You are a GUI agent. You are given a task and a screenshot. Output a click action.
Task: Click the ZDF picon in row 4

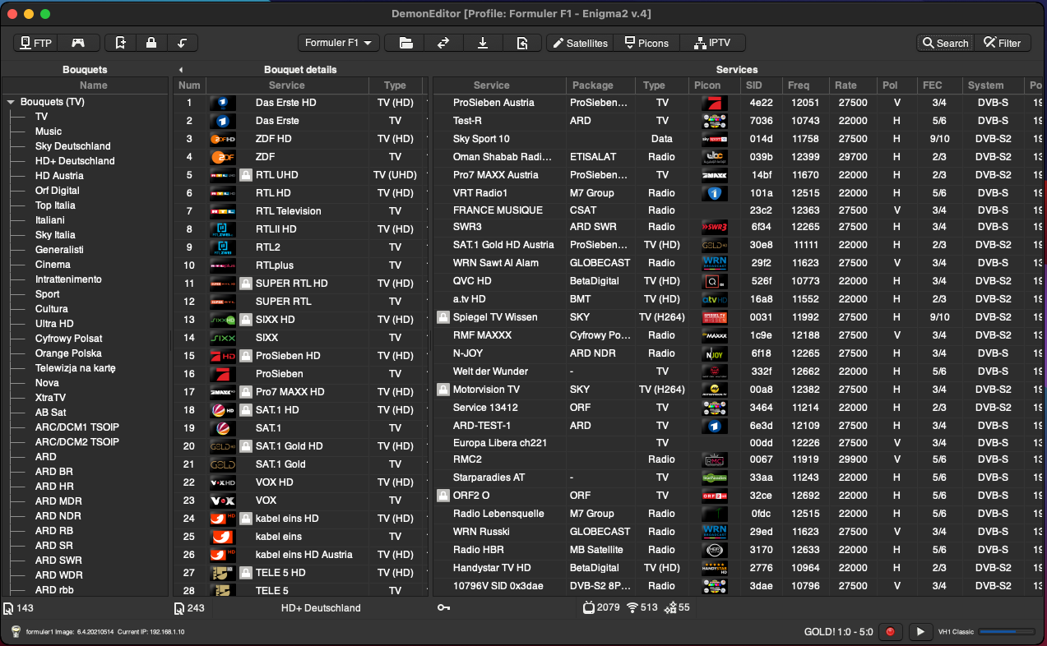click(223, 157)
